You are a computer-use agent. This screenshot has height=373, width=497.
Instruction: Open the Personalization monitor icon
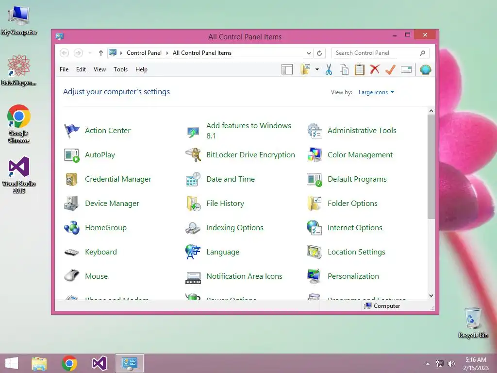[x=315, y=276]
